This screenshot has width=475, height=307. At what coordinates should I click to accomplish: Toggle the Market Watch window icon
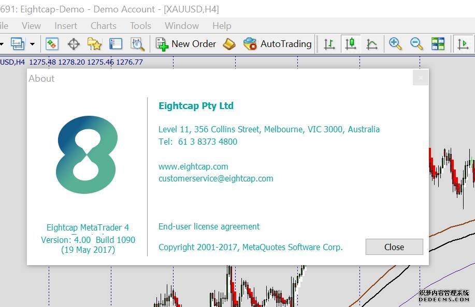[52, 44]
